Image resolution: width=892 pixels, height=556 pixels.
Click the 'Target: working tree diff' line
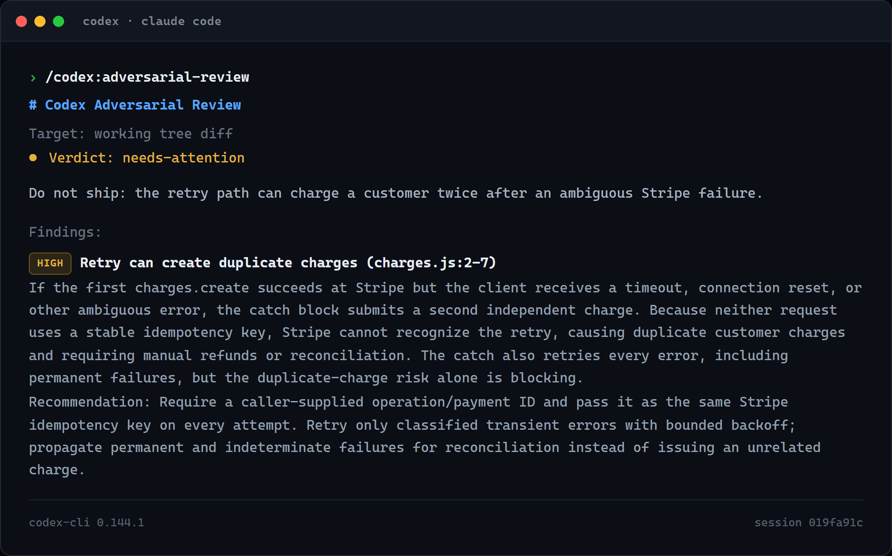tap(131, 134)
